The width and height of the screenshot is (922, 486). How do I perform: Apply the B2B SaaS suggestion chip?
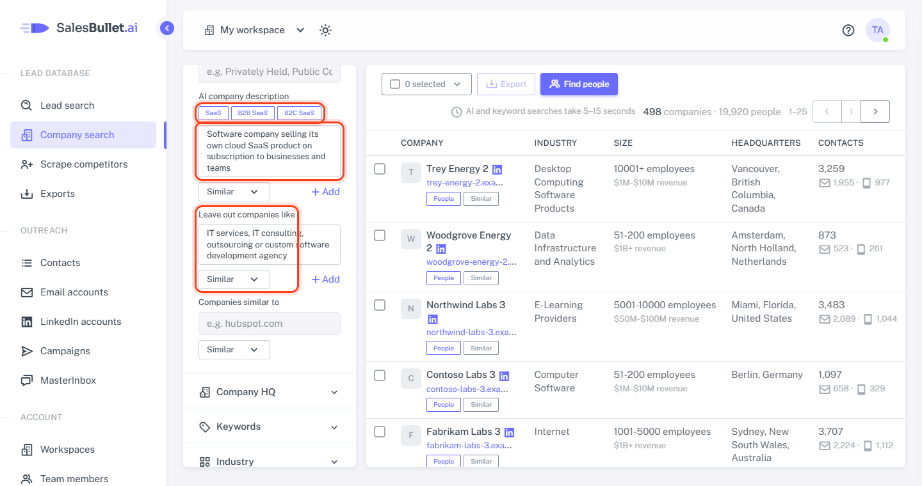[x=253, y=113]
